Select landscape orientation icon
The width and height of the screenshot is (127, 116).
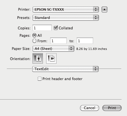tap(51, 58)
